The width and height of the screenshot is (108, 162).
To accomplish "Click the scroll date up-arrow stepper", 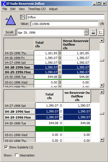I will coord(86,31).
